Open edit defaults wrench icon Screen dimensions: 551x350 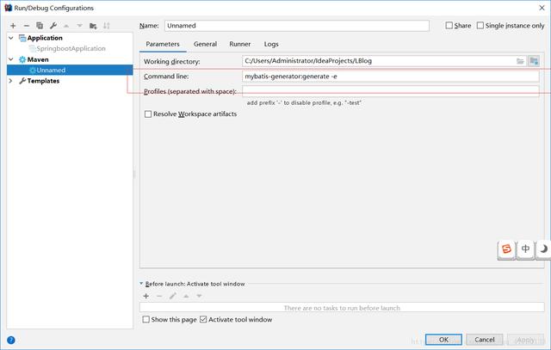coord(53,26)
